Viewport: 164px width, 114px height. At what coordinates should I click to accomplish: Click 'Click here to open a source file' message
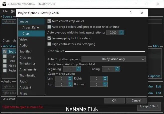coord(23,107)
